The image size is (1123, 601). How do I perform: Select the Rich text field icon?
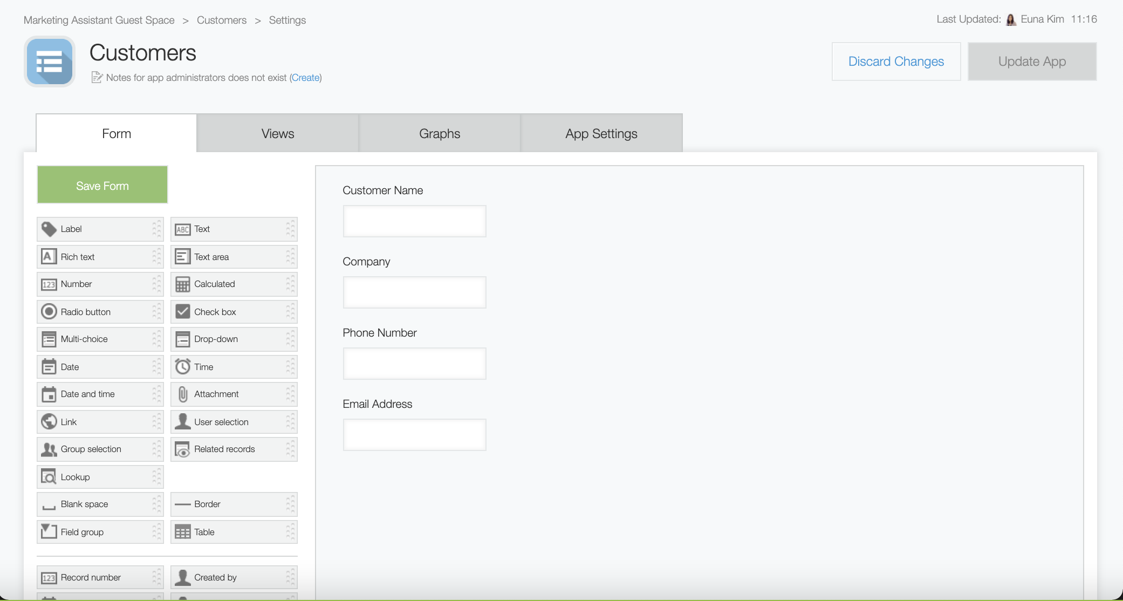point(49,257)
